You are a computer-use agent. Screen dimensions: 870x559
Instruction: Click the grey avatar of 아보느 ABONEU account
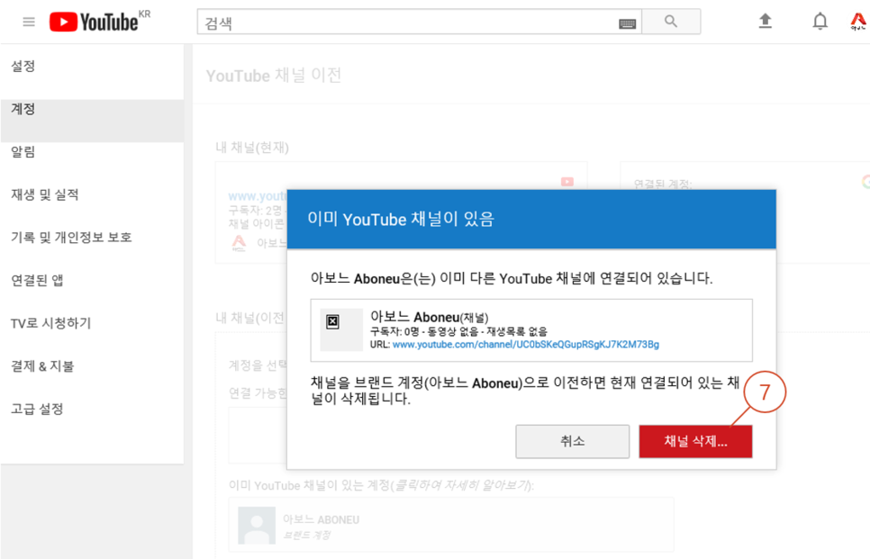coord(257,525)
